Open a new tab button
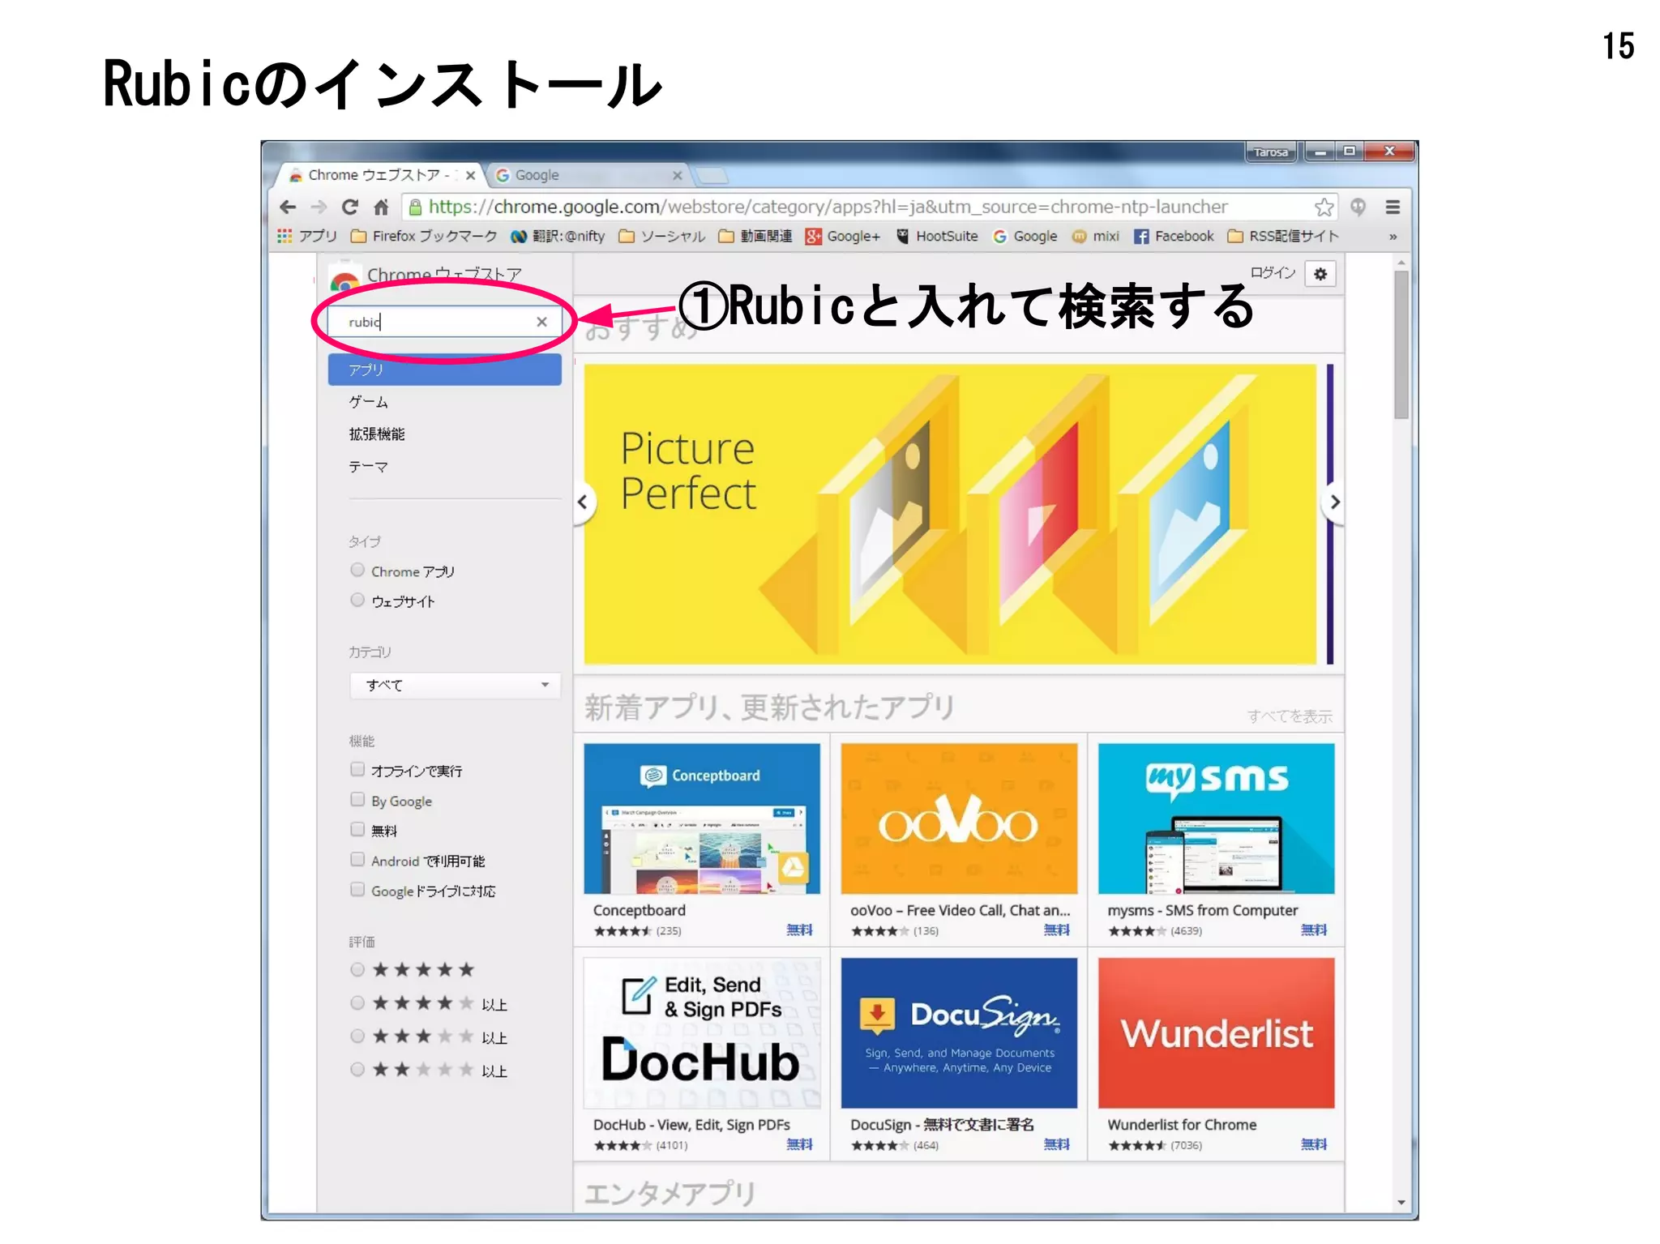The image size is (1660, 1244). [x=712, y=176]
